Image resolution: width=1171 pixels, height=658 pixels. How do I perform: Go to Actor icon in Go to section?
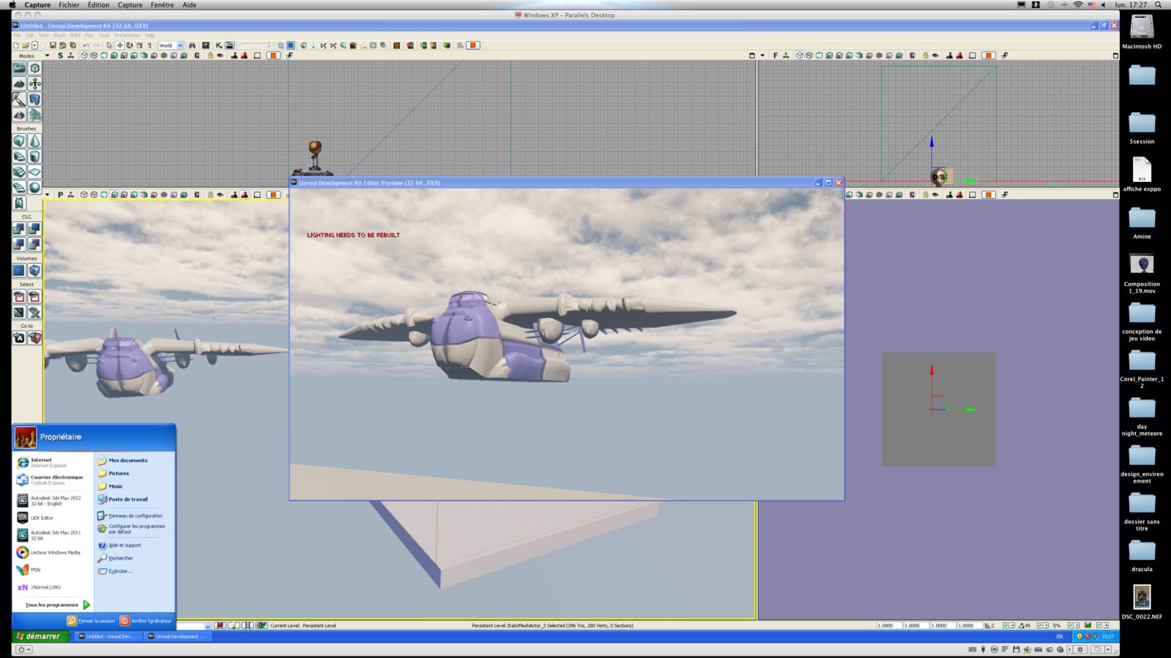click(19, 338)
